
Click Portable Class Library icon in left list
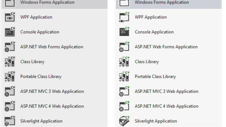[10, 76]
